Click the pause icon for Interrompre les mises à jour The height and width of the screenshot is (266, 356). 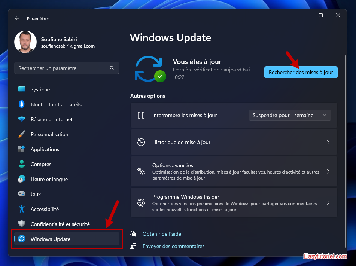(141, 115)
